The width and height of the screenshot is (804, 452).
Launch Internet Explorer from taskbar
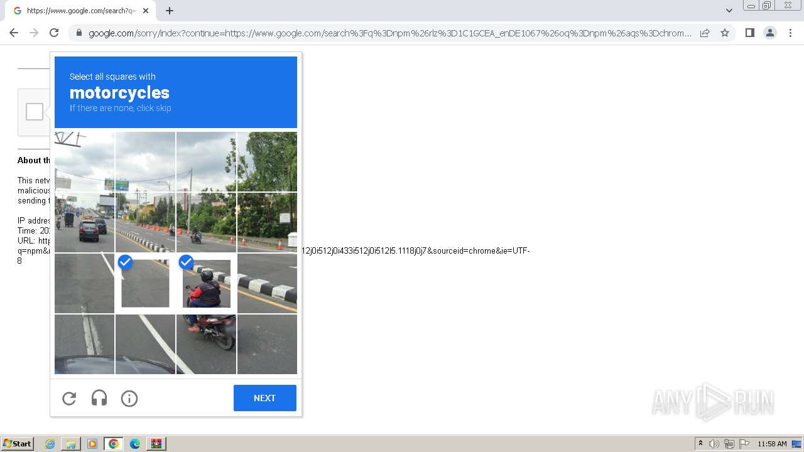(x=50, y=444)
